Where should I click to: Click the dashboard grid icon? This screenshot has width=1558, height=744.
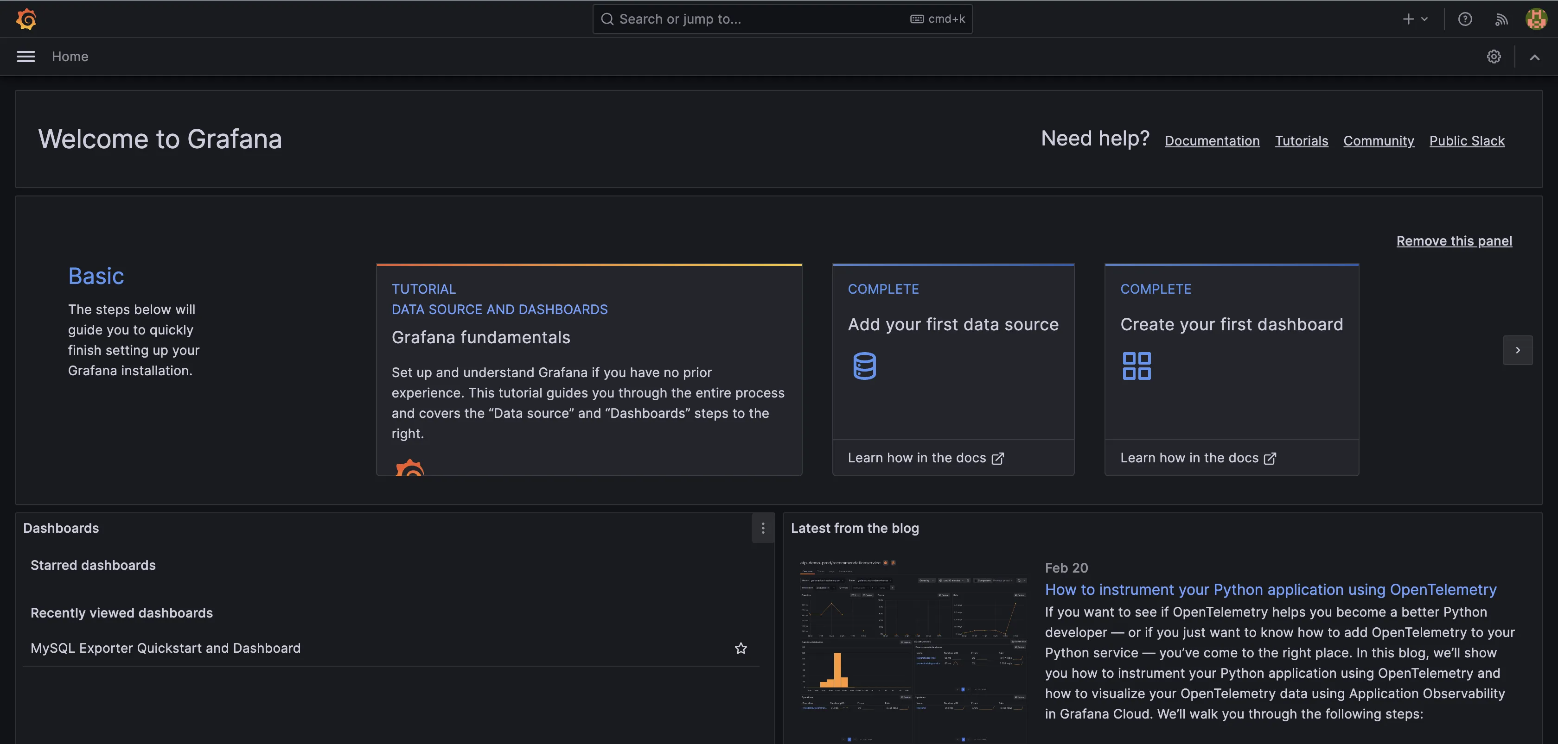1137,366
